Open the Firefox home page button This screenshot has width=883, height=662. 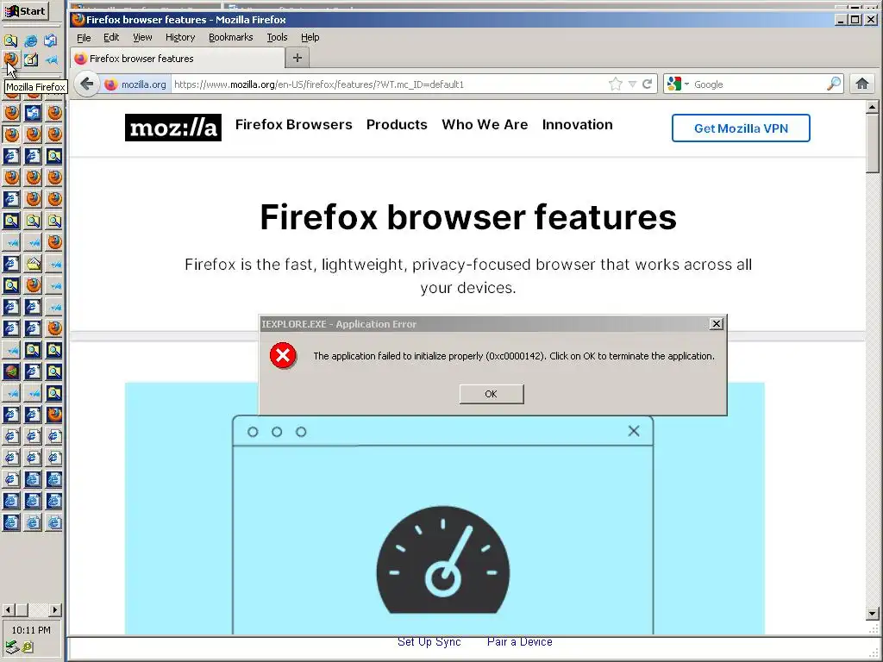861,84
